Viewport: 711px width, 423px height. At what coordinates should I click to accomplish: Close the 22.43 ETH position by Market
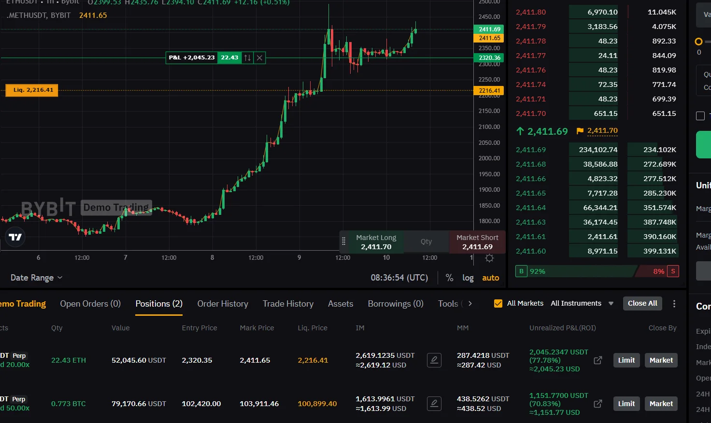tap(661, 360)
